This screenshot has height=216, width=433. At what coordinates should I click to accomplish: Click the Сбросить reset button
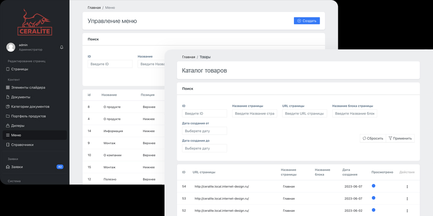tap(373, 138)
